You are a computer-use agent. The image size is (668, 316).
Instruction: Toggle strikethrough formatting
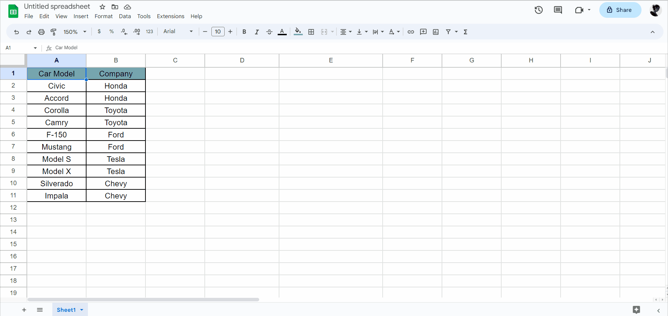tap(269, 32)
